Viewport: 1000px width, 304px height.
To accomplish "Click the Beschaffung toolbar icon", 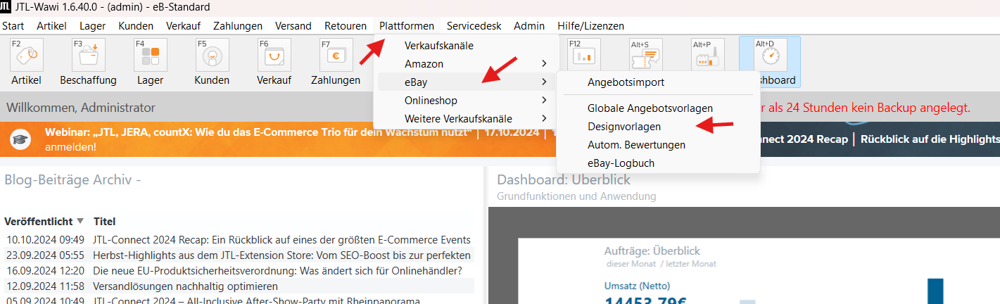I will (88, 56).
